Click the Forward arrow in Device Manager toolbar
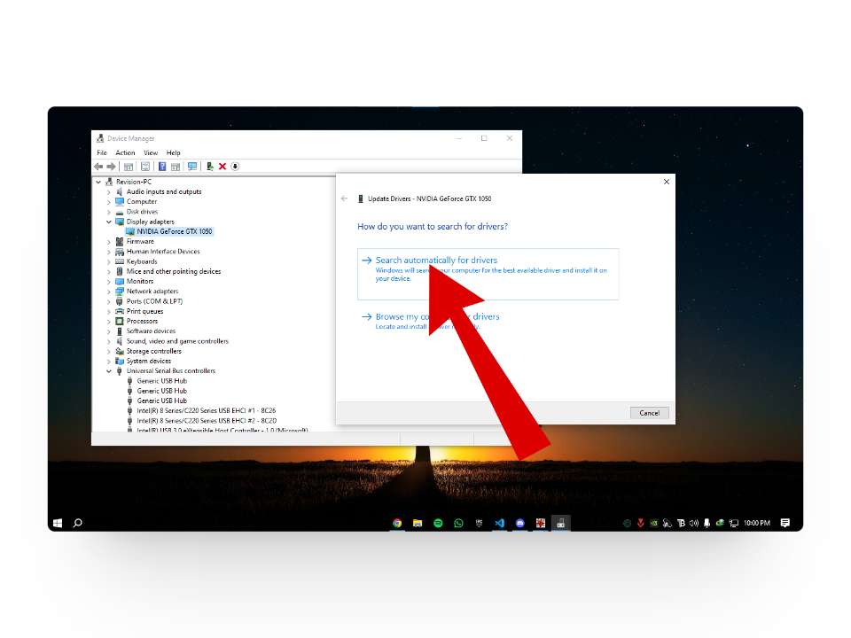 (x=111, y=167)
